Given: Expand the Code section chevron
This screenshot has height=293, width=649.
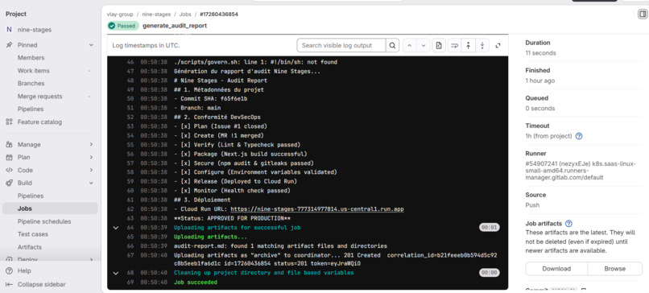Looking at the screenshot, I should click(x=91, y=170).
